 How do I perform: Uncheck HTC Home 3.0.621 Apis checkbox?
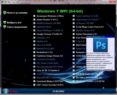(x=34, y=63)
